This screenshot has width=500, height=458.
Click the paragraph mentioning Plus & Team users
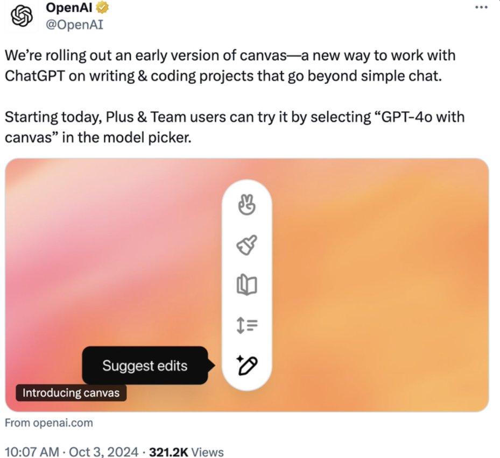234,127
